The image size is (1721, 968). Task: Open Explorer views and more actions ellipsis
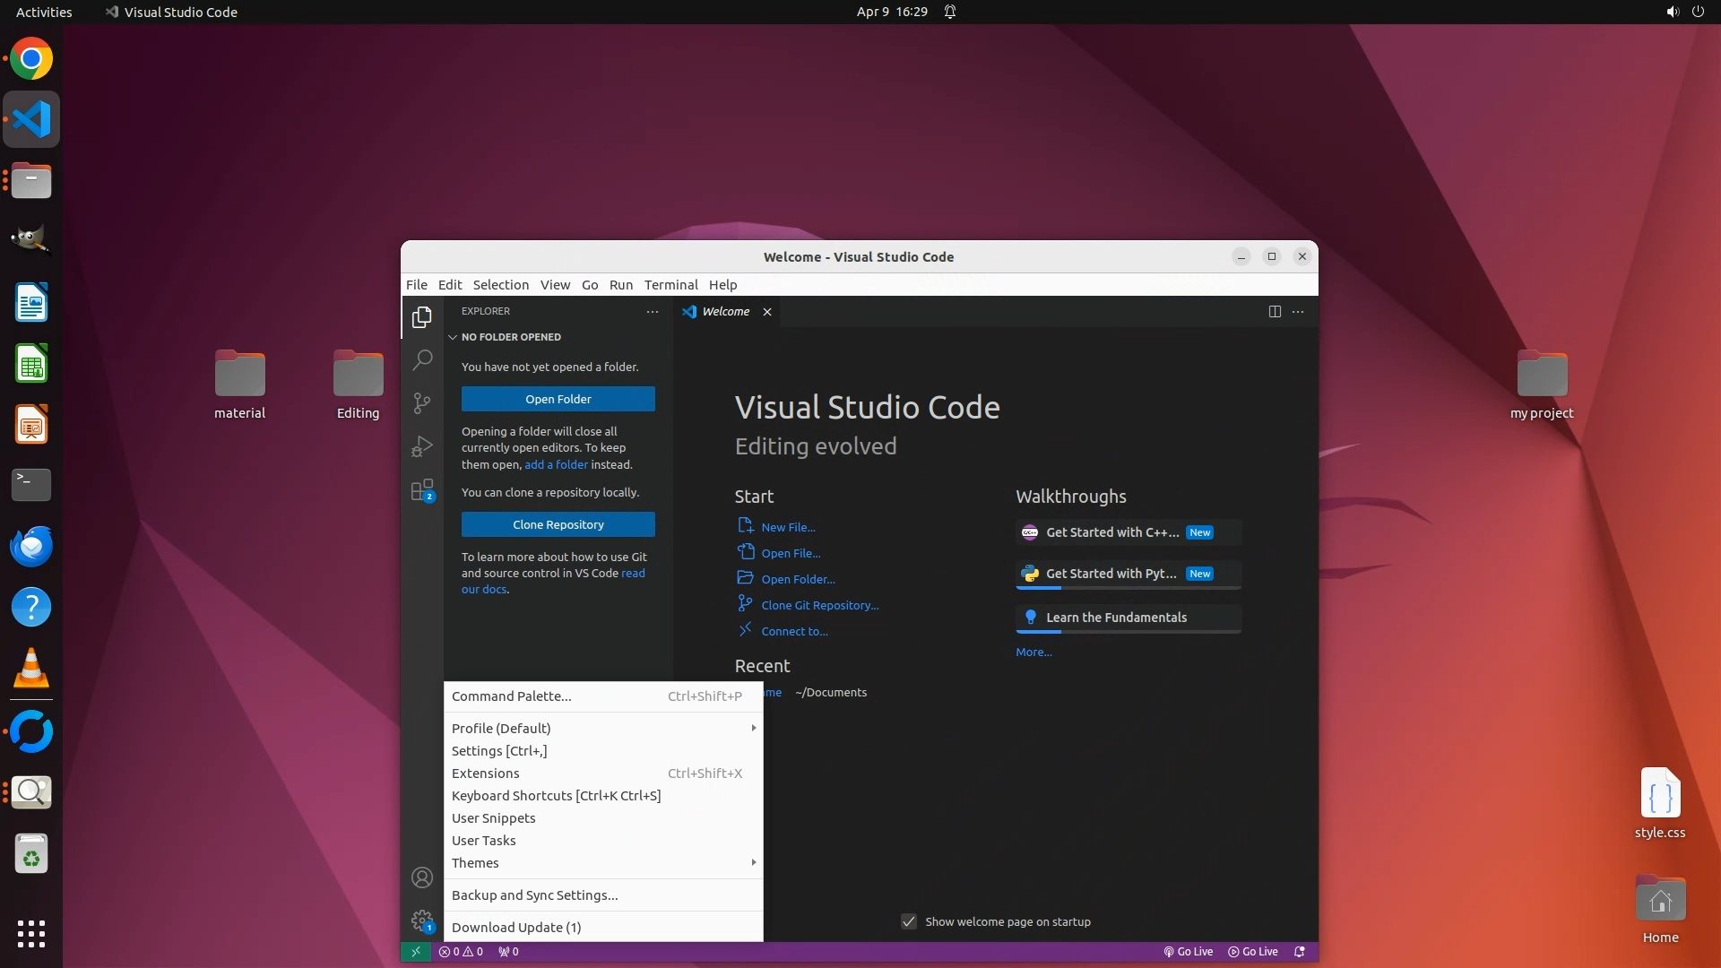[653, 311]
